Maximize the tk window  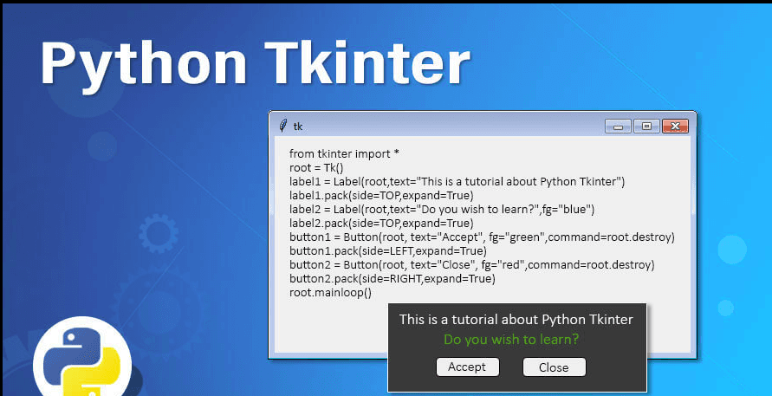click(645, 126)
